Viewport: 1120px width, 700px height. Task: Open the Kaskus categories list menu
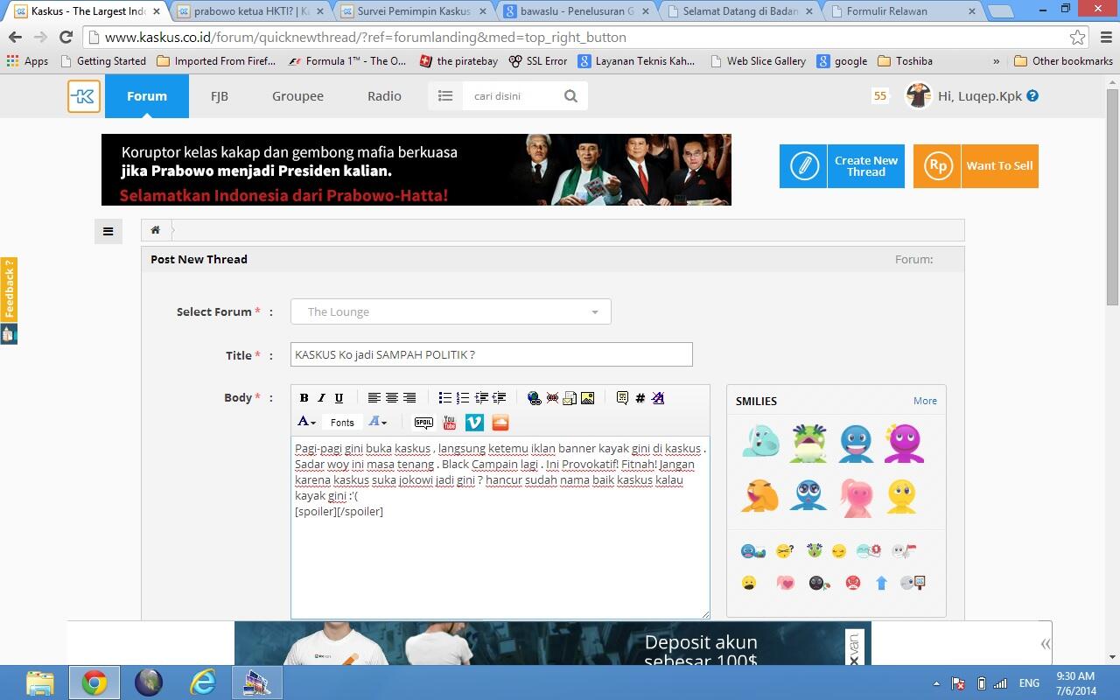(x=445, y=96)
